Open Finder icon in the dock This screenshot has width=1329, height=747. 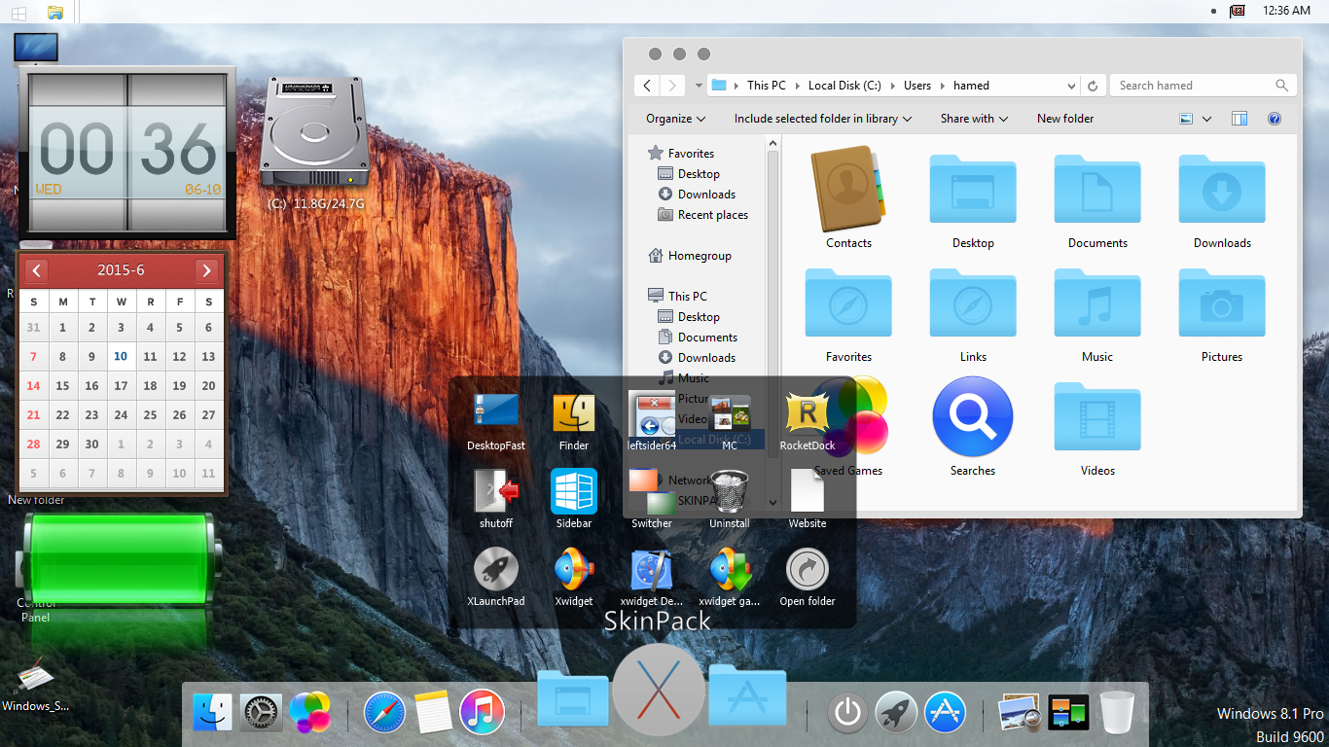point(212,713)
